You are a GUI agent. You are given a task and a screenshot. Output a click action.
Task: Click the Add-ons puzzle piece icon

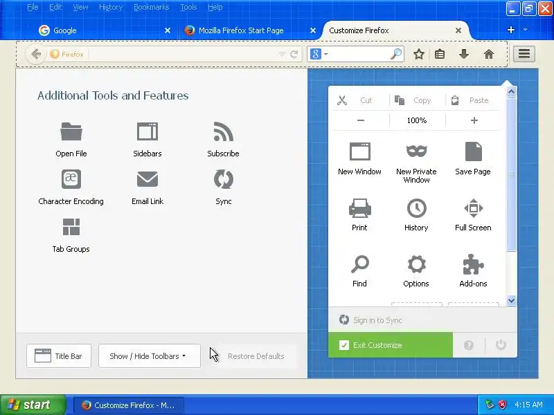474,264
